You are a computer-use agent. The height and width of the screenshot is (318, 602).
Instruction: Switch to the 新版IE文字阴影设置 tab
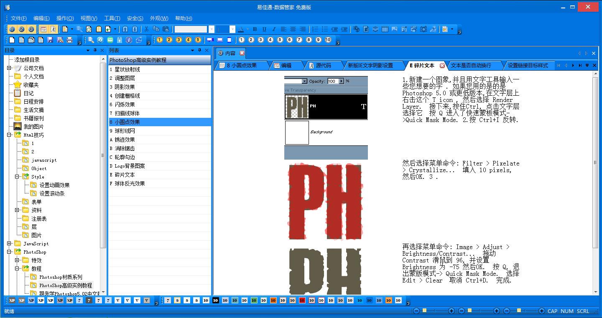tap(371, 66)
